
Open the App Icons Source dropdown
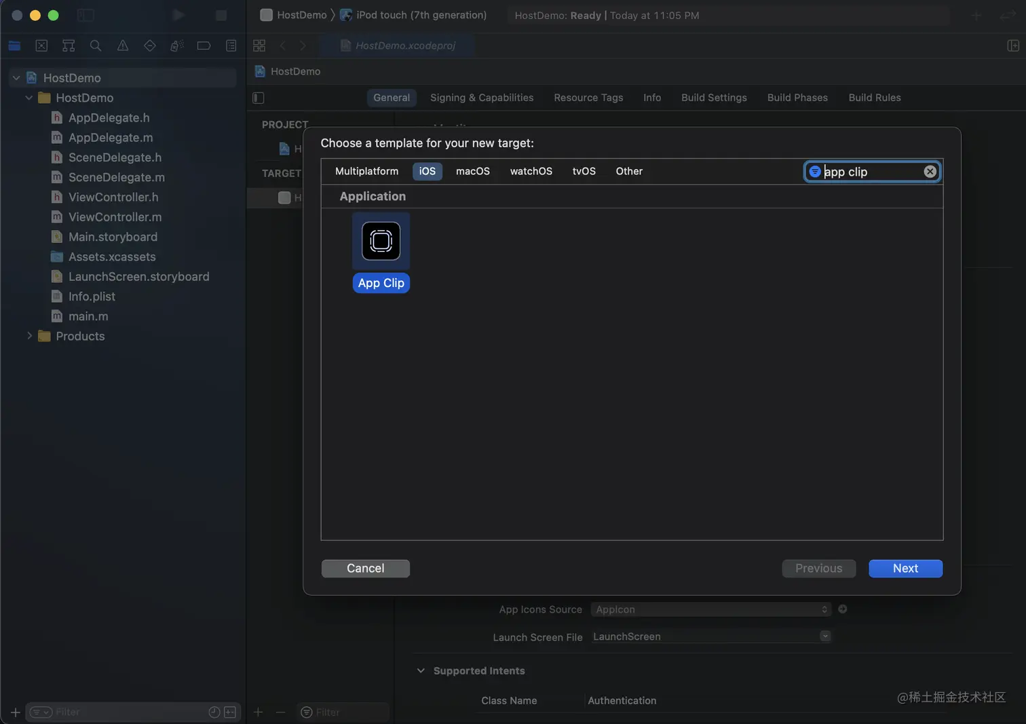click(710, 609)
